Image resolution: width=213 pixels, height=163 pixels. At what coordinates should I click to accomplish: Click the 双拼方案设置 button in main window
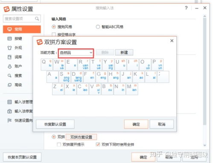81,137
